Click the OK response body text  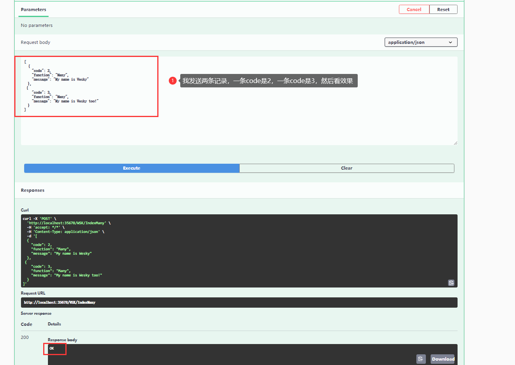pos(52,348)
